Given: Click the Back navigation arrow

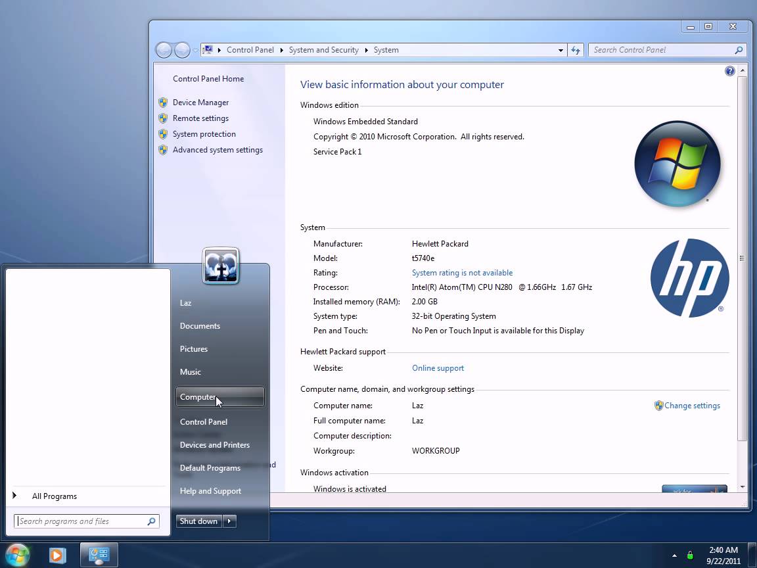Looking at the screenshot, I should (164, 50).
